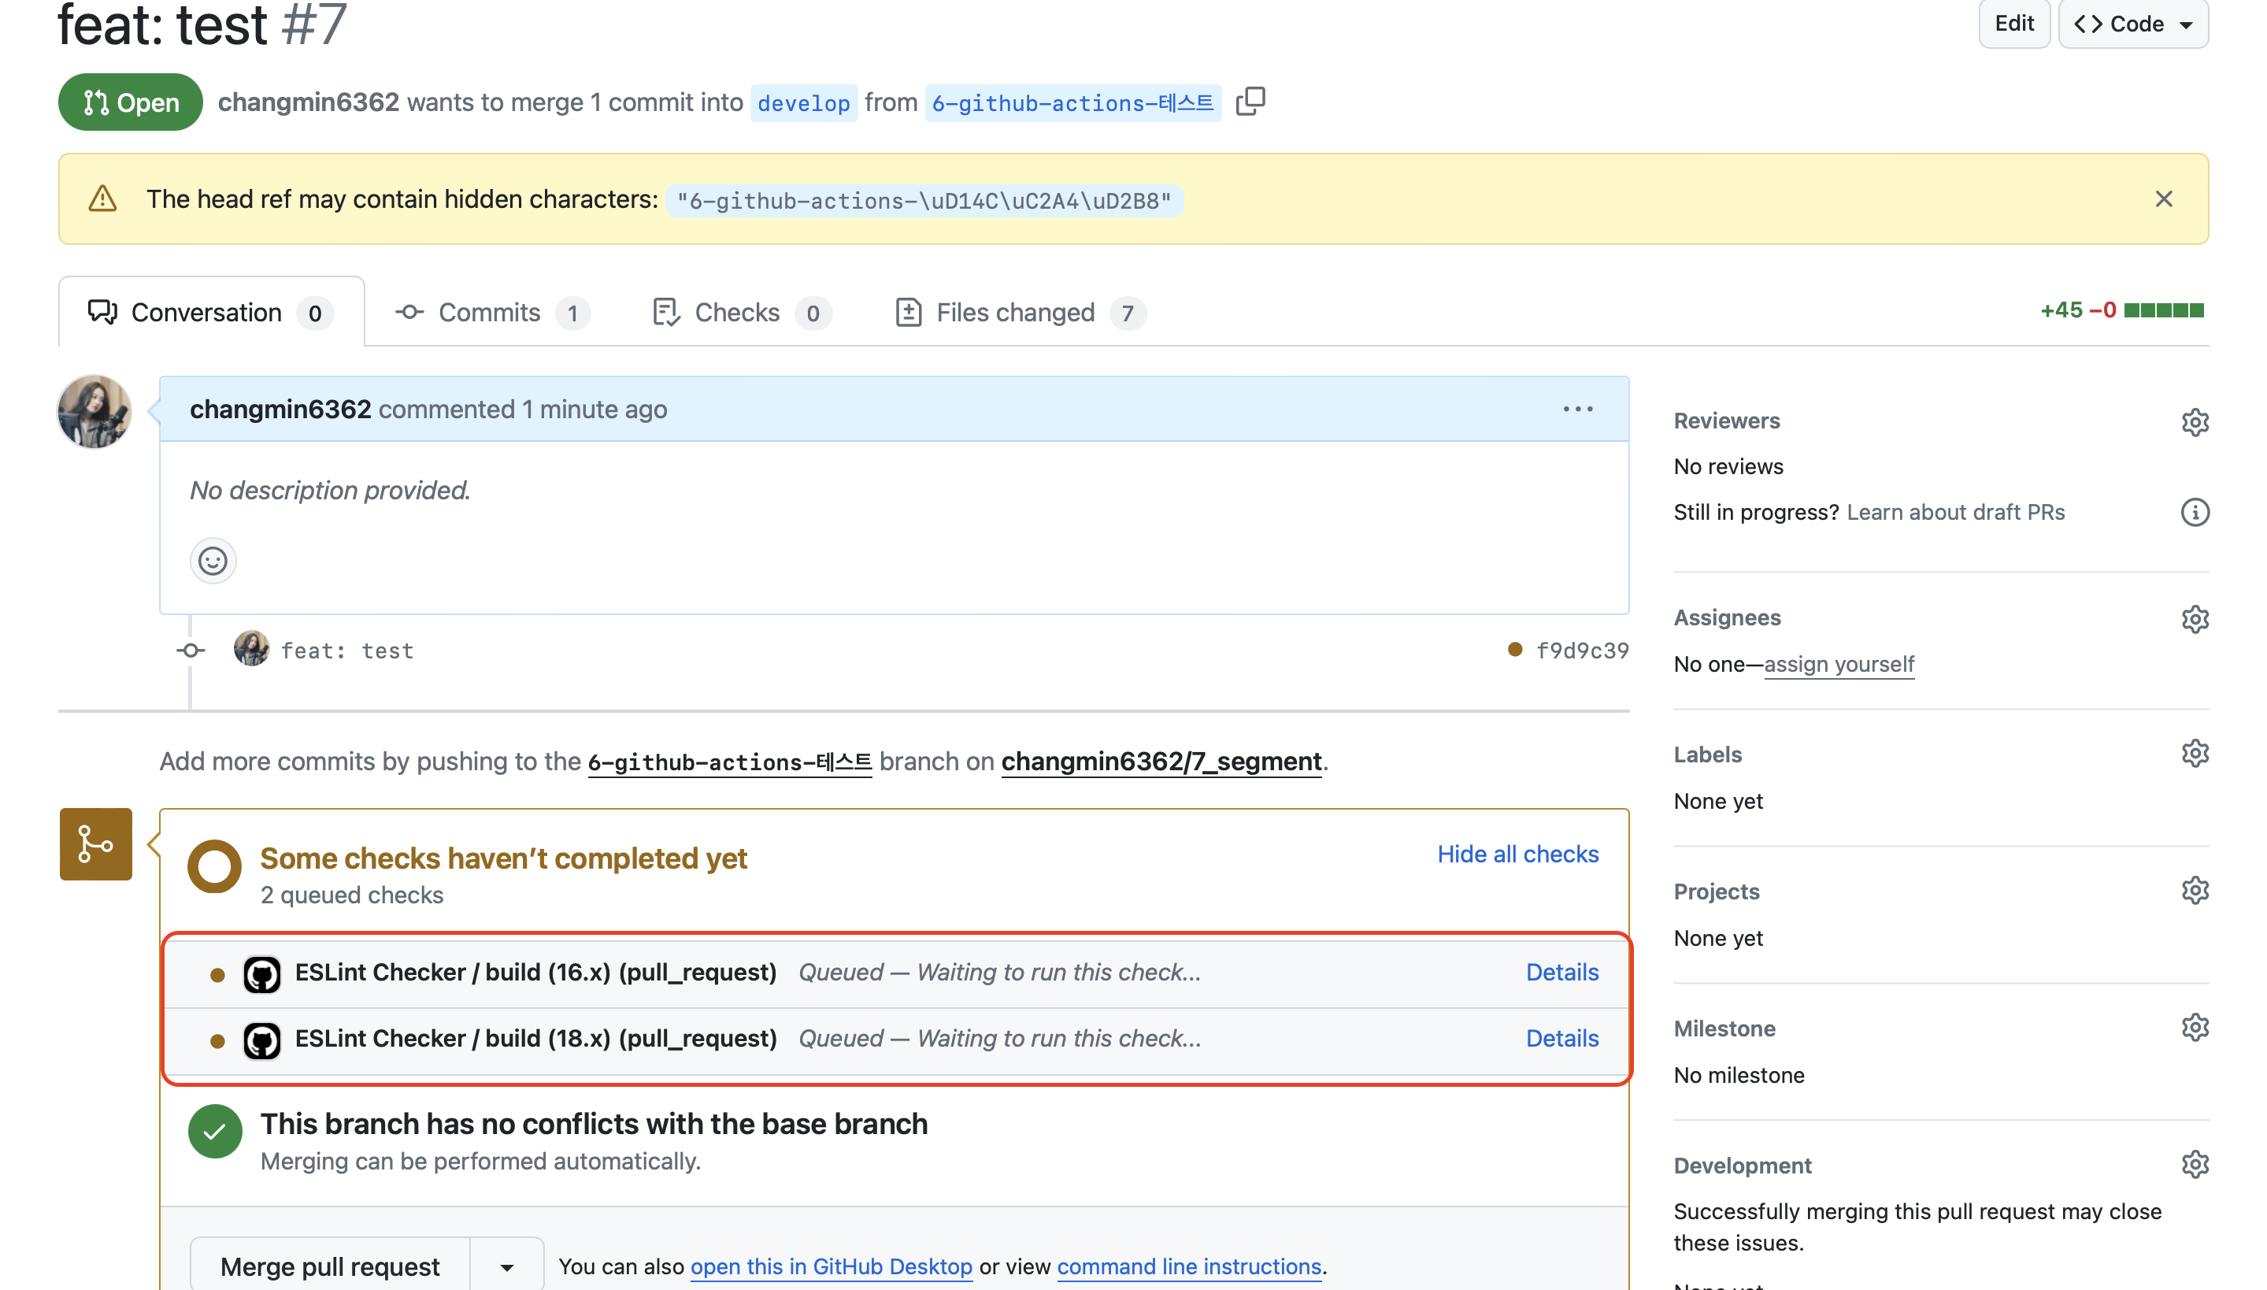Image resolution: width=2267 pixels, height=1290 pixels.
Task: Add an emoji reaction to the comment
Action: pos(213,561)
